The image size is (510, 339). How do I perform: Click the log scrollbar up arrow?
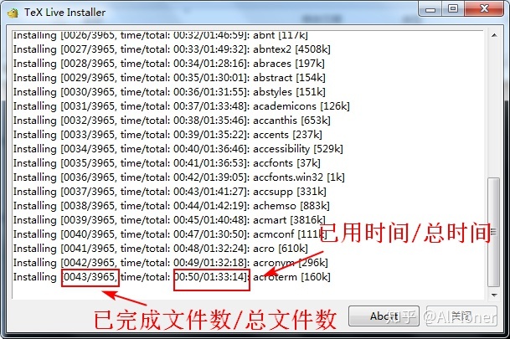coord(494,35)
